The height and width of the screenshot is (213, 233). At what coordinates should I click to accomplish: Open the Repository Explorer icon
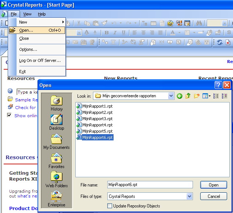170,23
